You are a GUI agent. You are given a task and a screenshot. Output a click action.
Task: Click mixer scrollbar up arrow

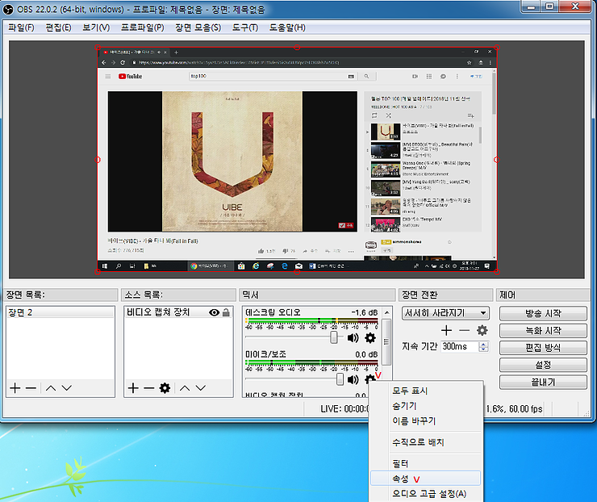pyautogui.click(x=386, y=312)
